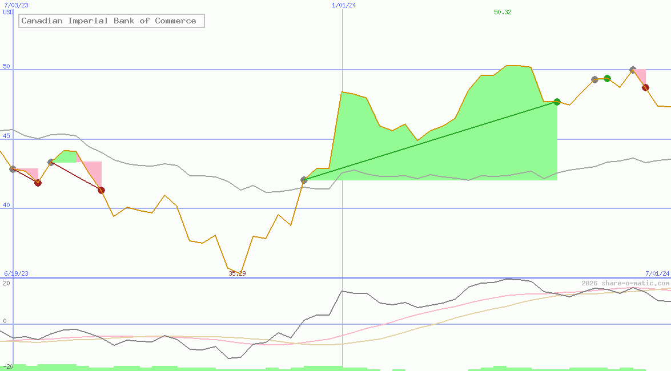Image resolution: width=671 pixels, height=371 pixels.
Task: Click the 7/01/24 end date label
Action: [x=657, y=273]
